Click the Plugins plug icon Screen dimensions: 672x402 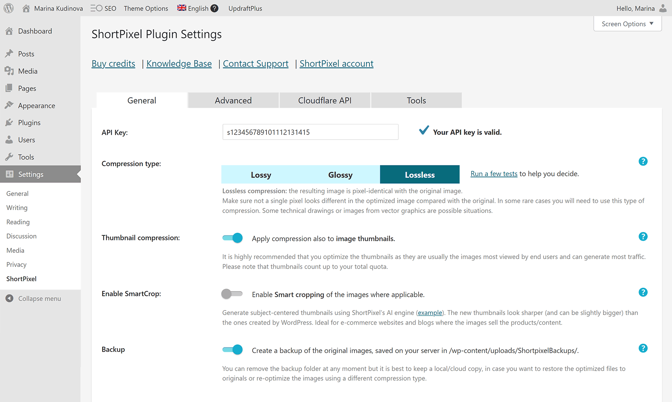9,123
